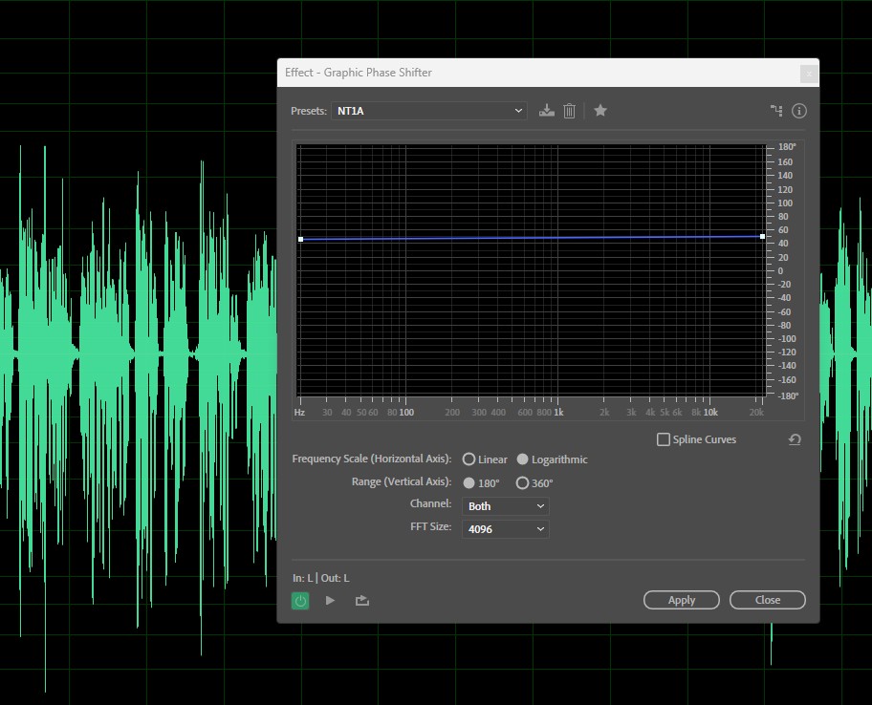Click the left phase curve control point
Image resolution: width=872 pixels, height=705 pixels.
[300, 239]
